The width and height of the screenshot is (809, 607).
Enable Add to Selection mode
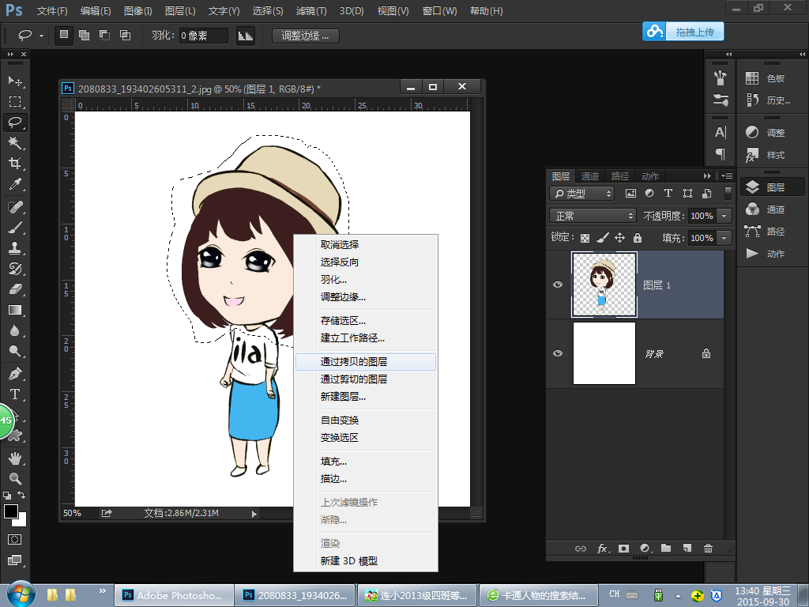(84, 35)
